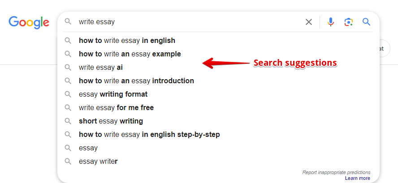The width and height of the screenshot is (398, 183).
Task: Start voice search with microphone icon
Action: pyautogui.click(x=331, y=22)
